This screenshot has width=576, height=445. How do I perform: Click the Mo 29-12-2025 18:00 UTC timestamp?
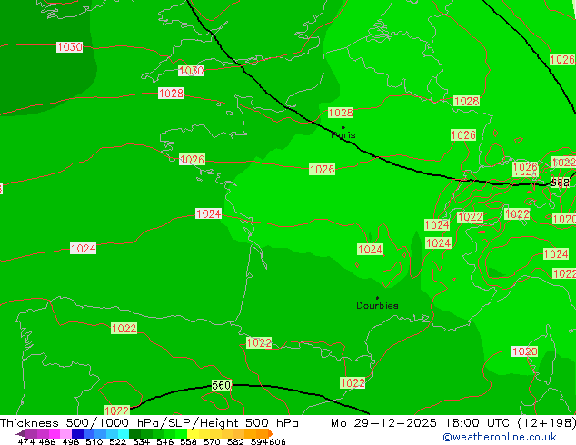coord(453,423)
